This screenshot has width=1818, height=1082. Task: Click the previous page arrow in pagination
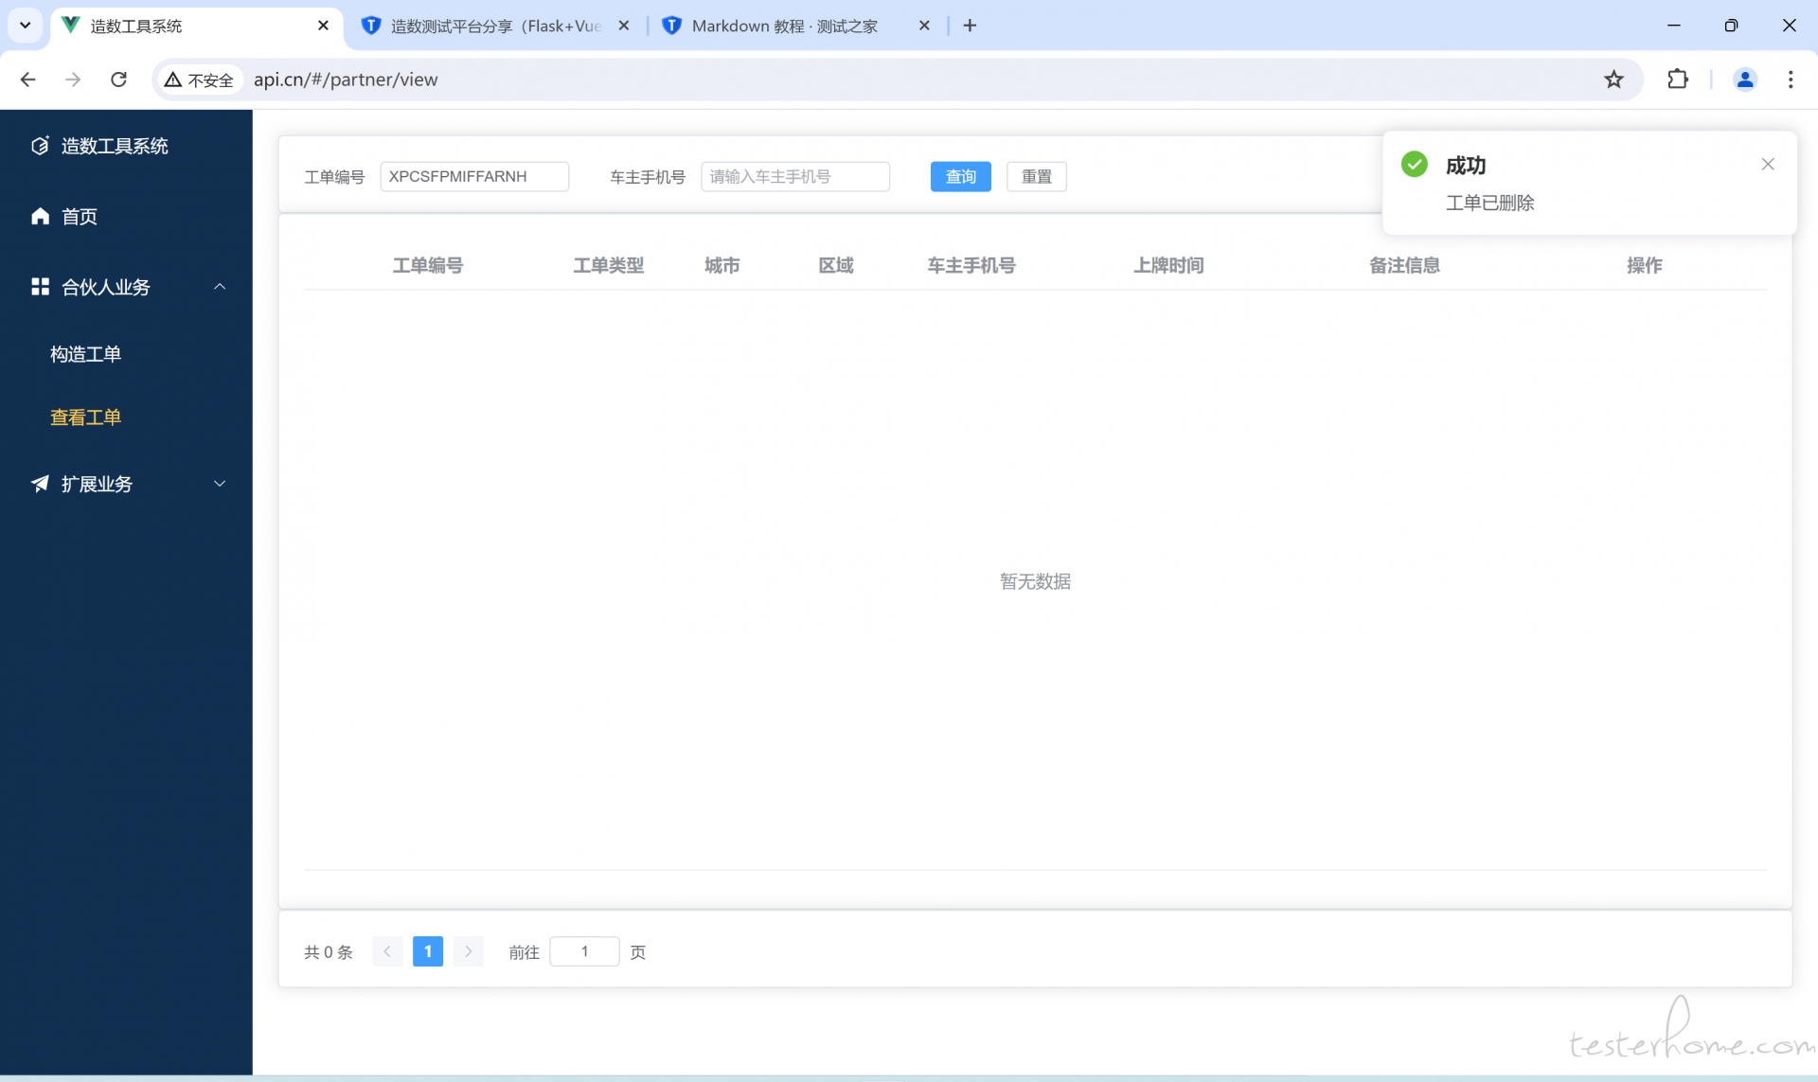coord(387,951)
